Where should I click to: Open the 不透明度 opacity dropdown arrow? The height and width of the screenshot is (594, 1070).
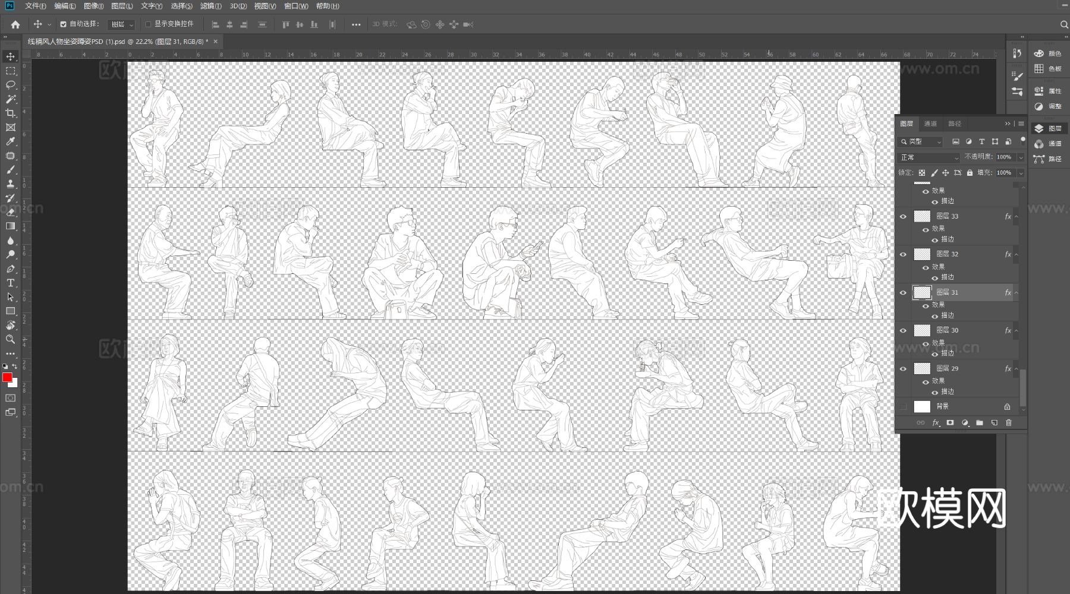pyautogui.click(x=1021, y=157)
